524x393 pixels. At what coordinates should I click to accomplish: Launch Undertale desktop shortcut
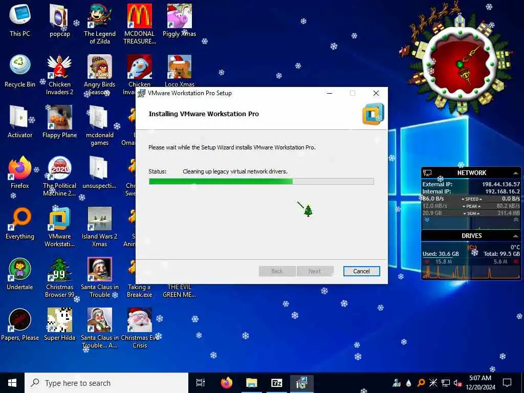tap(20, 274)
